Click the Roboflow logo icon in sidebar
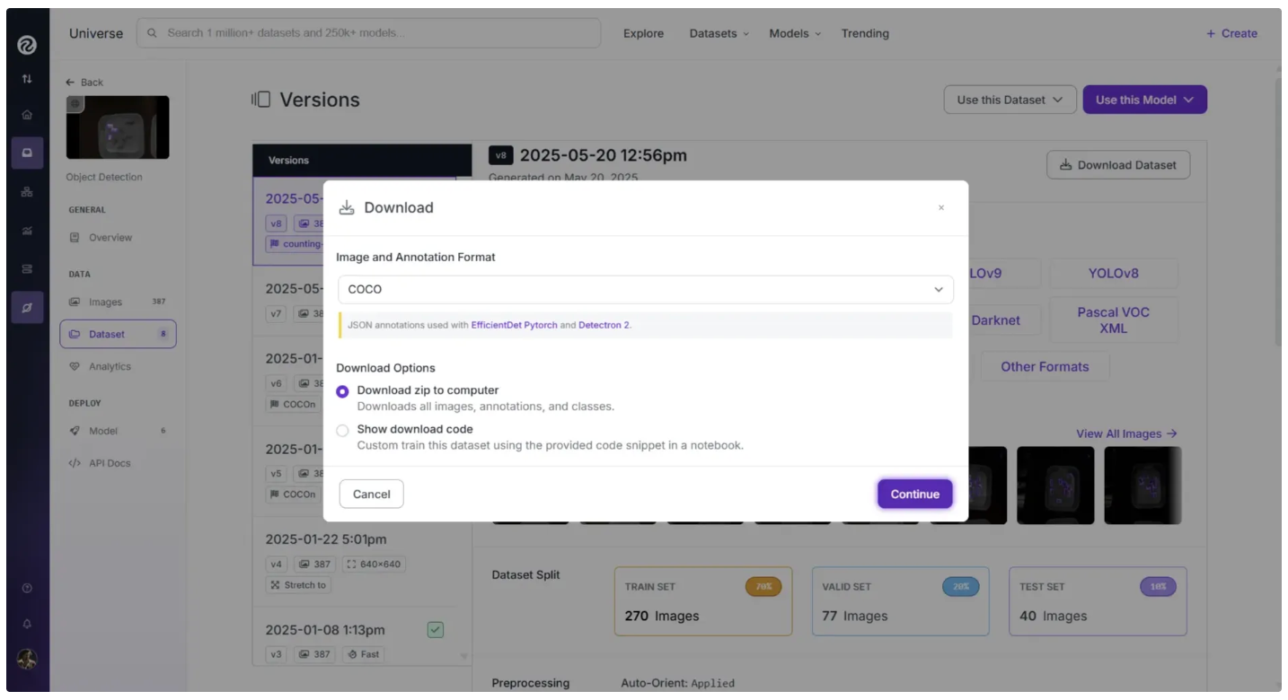The image size is (1288, 700). tap(27, 45)
